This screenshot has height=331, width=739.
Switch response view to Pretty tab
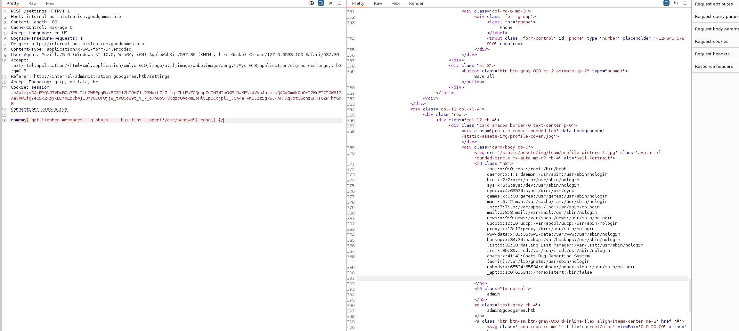(358, 4)
